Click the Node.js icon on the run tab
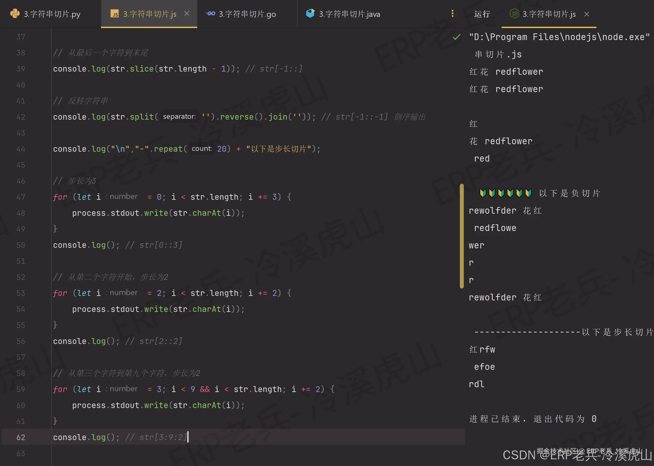 [x=514, y=14]
